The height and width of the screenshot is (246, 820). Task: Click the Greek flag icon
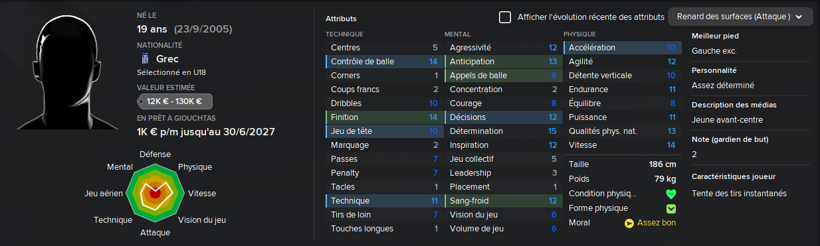[146, 60]
